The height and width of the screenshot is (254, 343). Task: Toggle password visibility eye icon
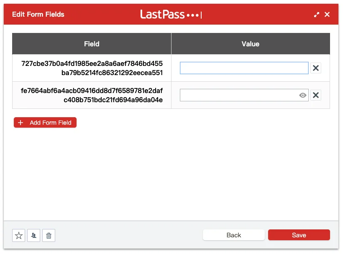303,95
